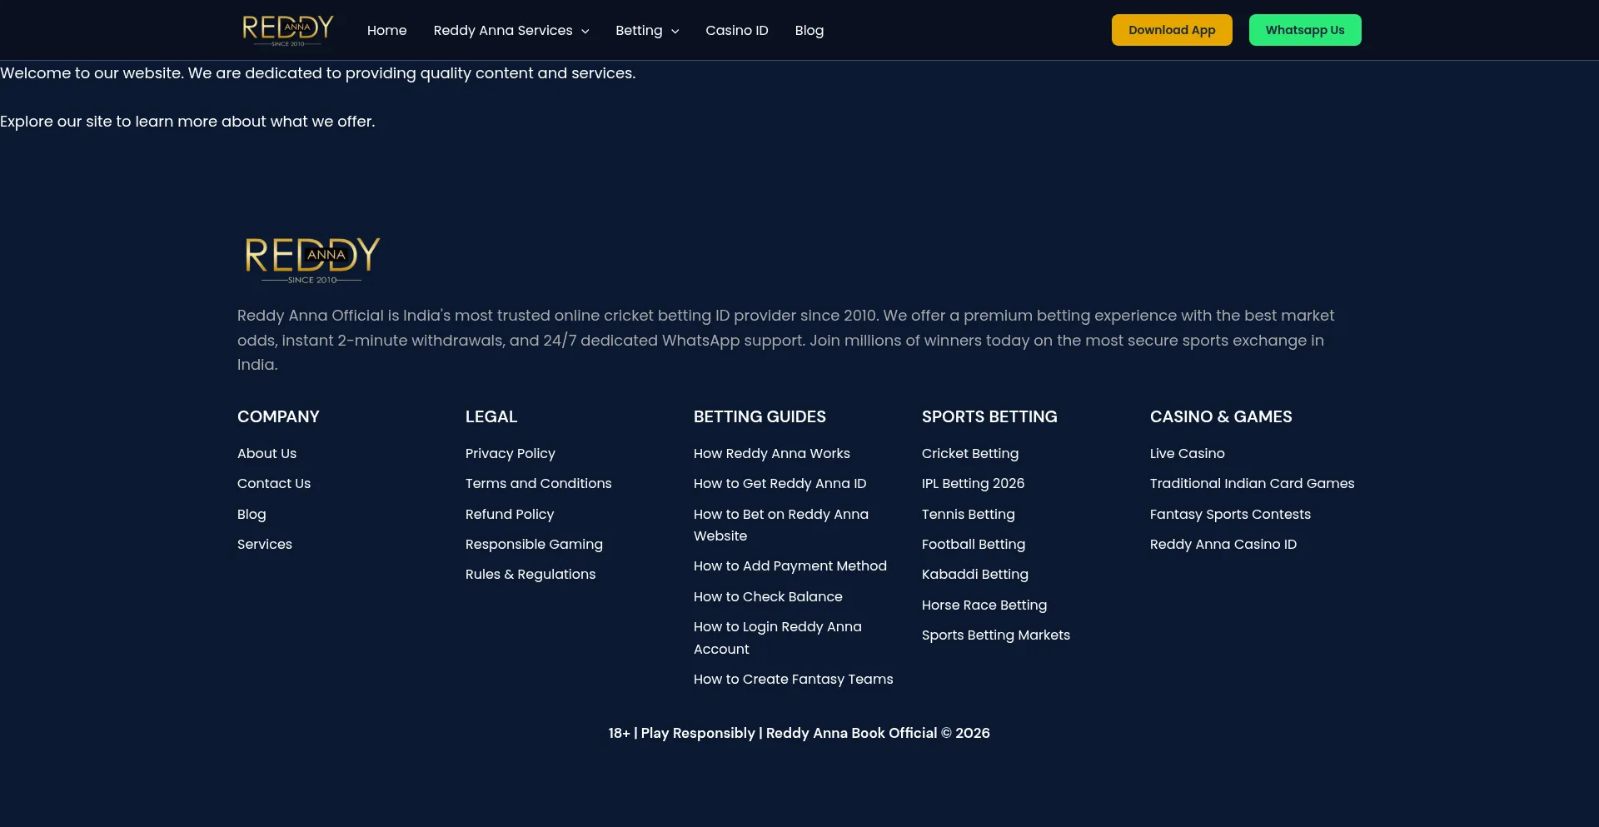The height and width of the screenshot is (827, 1599).
Task: Open Blog from the top navigation
Action: (809, 30)
